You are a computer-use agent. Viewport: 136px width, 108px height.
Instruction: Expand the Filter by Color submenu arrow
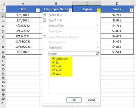click(98, 42)
